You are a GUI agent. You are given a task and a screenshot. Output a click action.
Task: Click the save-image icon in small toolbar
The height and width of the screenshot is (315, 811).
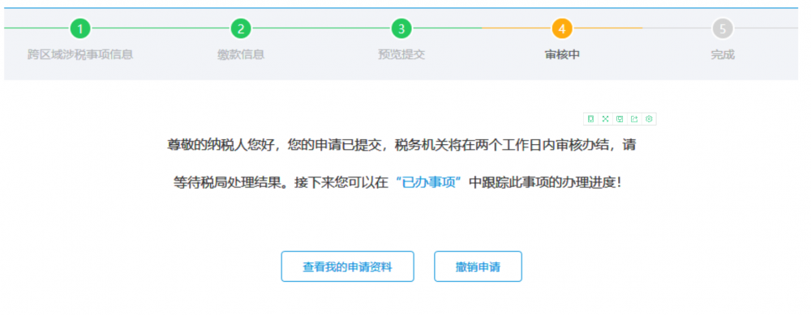pos(620,119)
